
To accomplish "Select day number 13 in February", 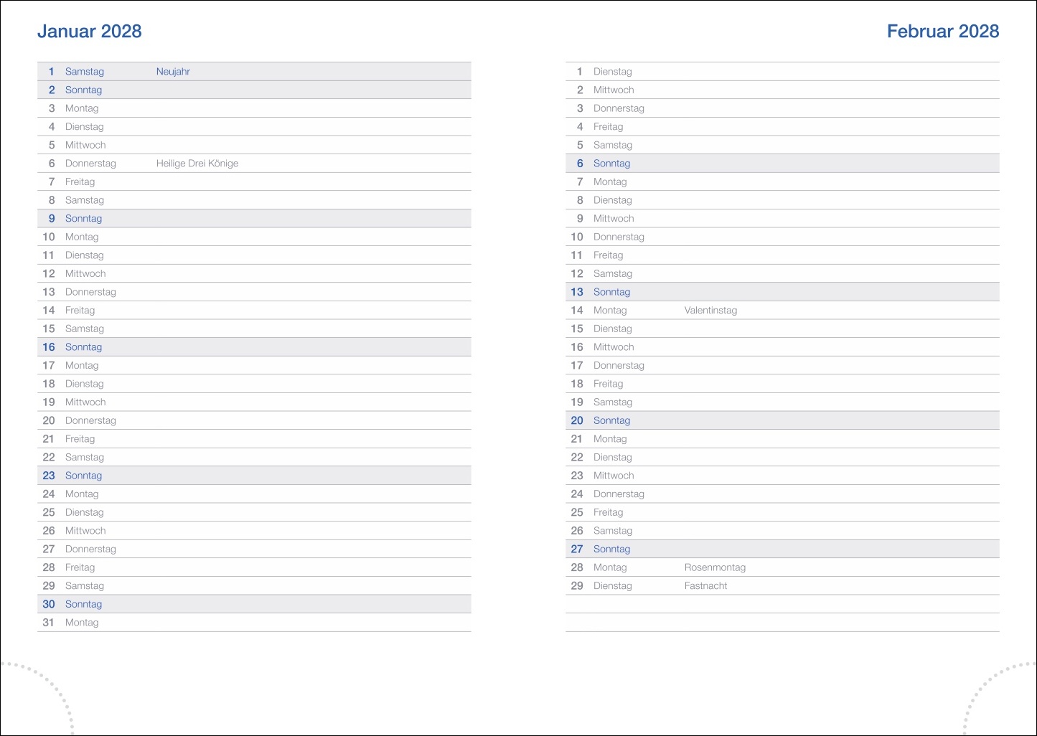I will [577, 292].
